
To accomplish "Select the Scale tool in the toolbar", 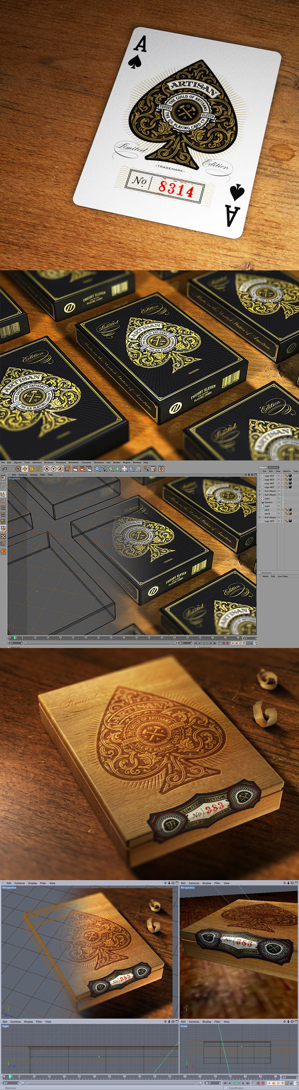I will [x=32, y=469].
